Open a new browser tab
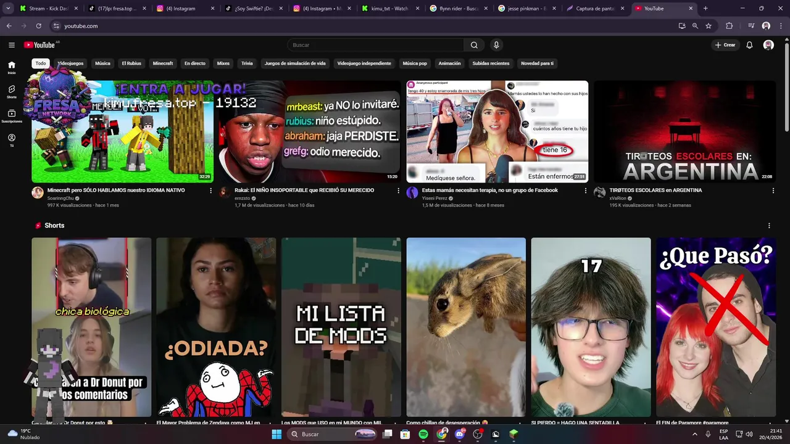Viewport: 790px width, 444px height. (x=705, y=9)
